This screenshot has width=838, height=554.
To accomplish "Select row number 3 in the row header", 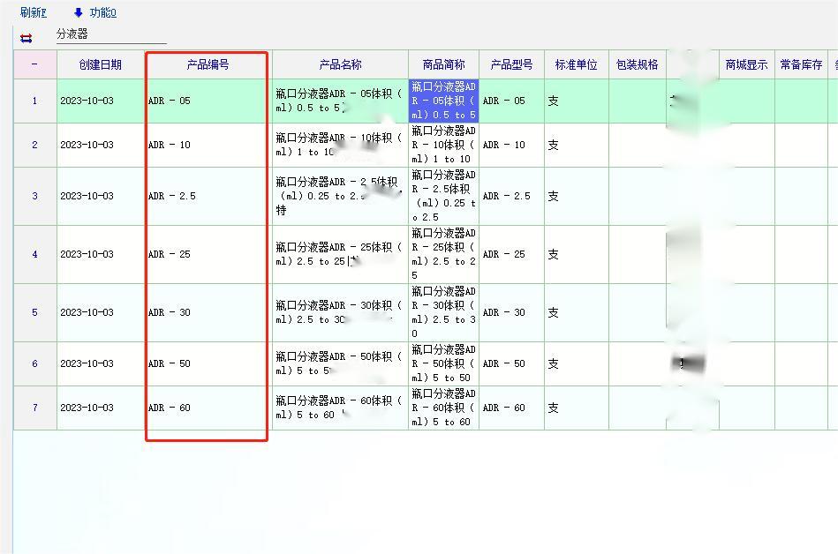I will (x=34, y=196).
